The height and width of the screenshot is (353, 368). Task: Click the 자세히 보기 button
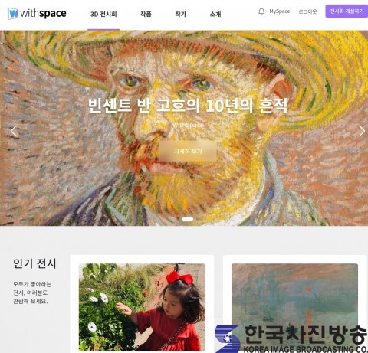pos(188,151)
